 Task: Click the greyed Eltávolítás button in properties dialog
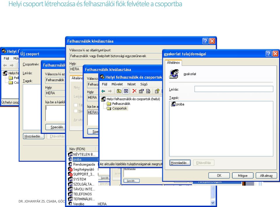click(204, 163)
